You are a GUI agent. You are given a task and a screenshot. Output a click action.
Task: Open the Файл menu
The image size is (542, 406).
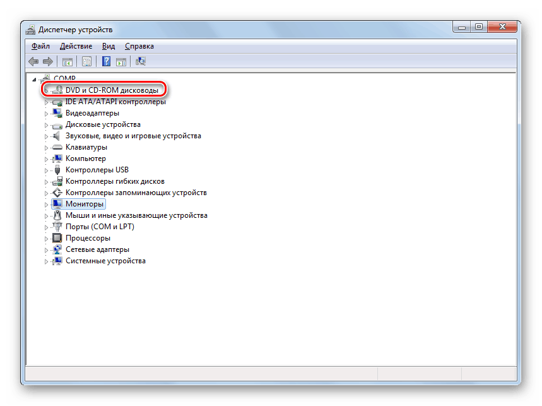41,46
